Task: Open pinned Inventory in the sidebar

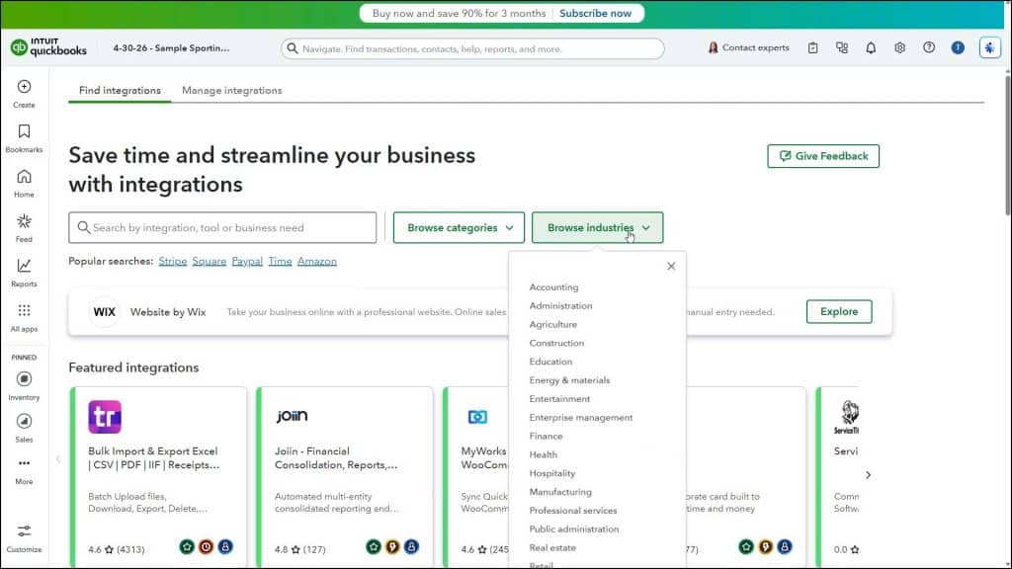Action: pos(24,386)
